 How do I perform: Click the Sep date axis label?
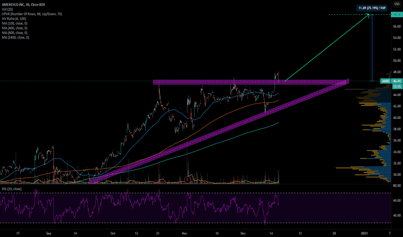[x=49, y=234]
